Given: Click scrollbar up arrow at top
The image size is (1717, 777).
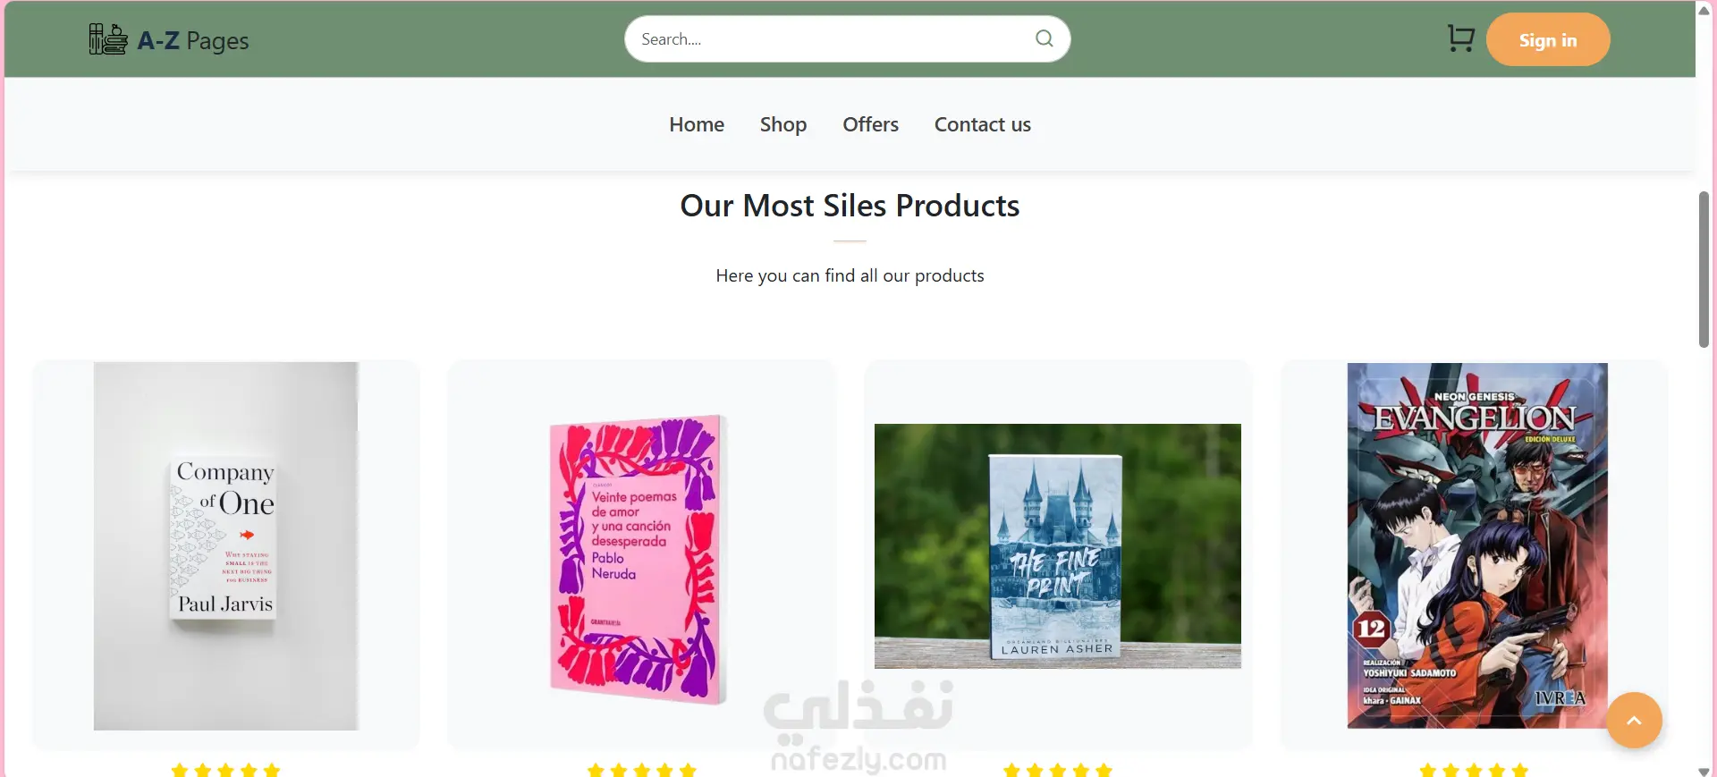Looking at the screenshot, I should pos(1704,10).
